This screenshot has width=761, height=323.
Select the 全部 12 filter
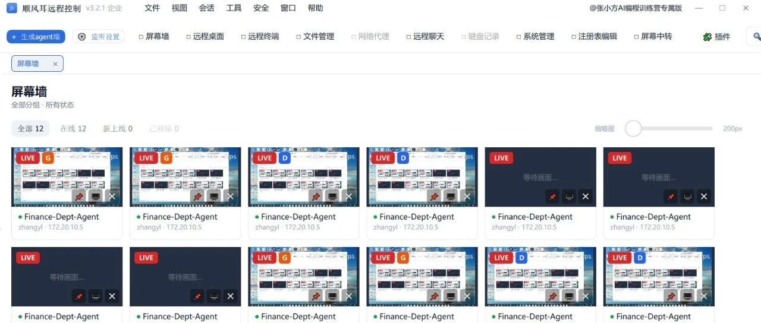tap(30, 129)
